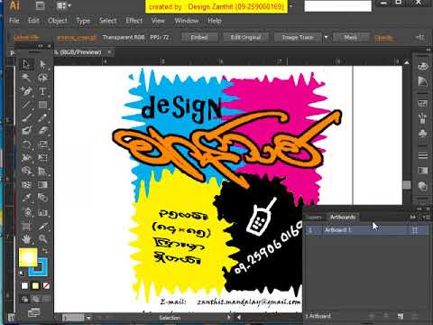Open Arrange Documents dropdown in top bar
This screenshot has width=433, height=325.
(64, 5)
